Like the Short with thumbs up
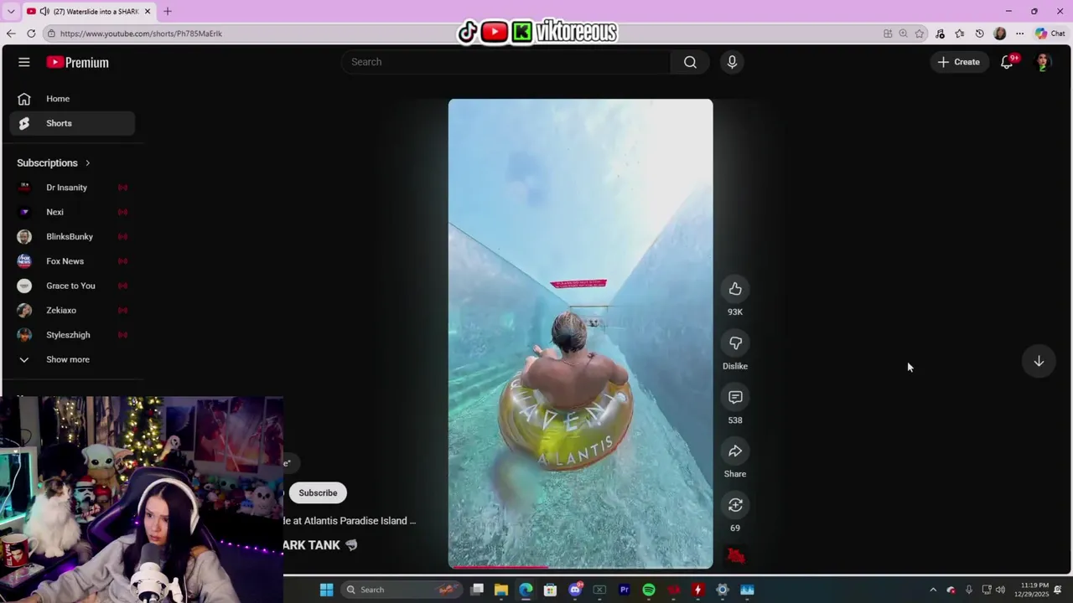The width and height of the screenshot is (1073, 603). 735,289
